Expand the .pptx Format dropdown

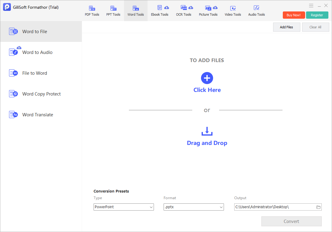pos(193,207)
